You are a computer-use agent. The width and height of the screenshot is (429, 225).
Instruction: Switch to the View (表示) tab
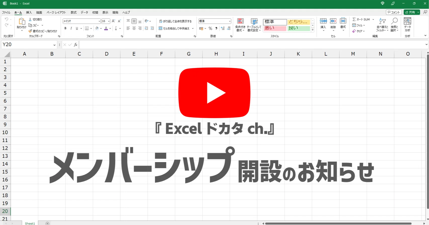[105, 12]
